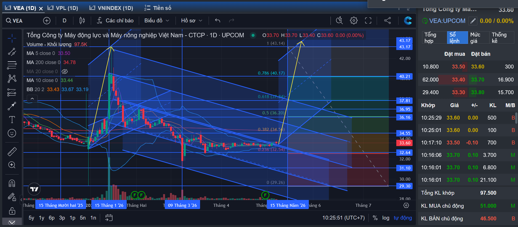Toggle auto scale tự động
This screenshot has height=227, width=518.
pyautogui.click(x=403, y=218)
